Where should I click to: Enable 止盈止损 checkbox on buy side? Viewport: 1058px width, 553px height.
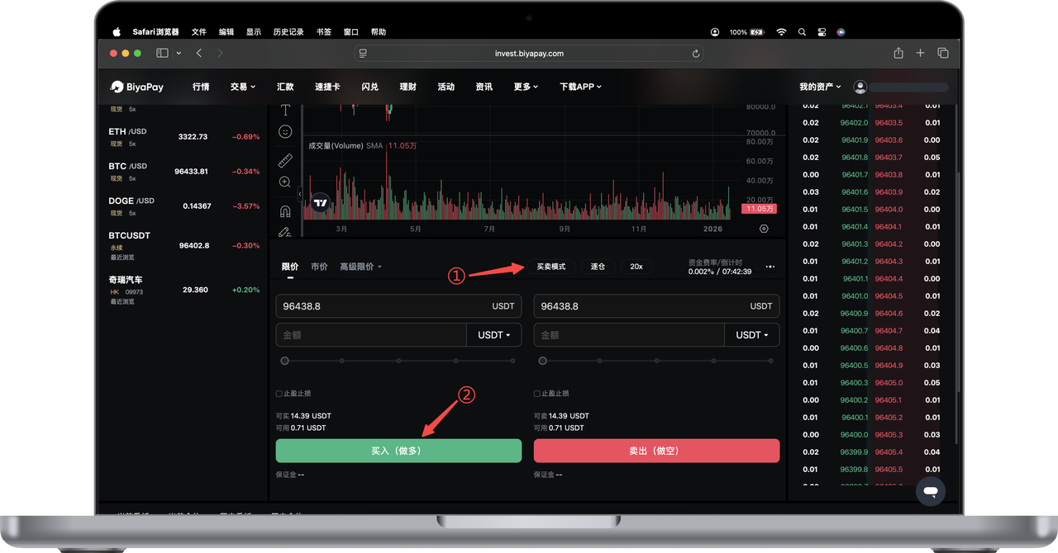[279, 394]
